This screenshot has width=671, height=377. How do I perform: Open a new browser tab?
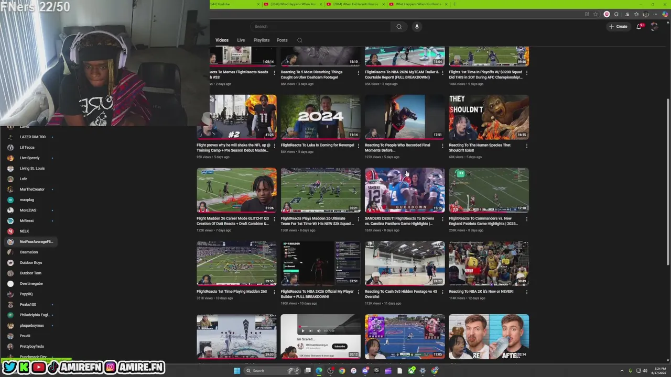pyautogui.click(x=454, y=4)
